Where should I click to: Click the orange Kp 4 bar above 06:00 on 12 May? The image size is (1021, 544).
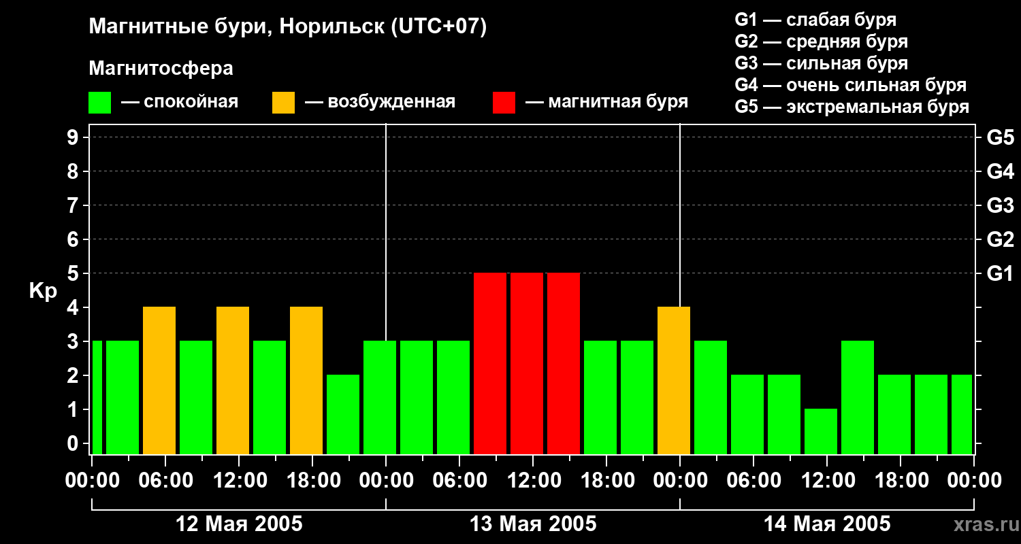point(159,381)
